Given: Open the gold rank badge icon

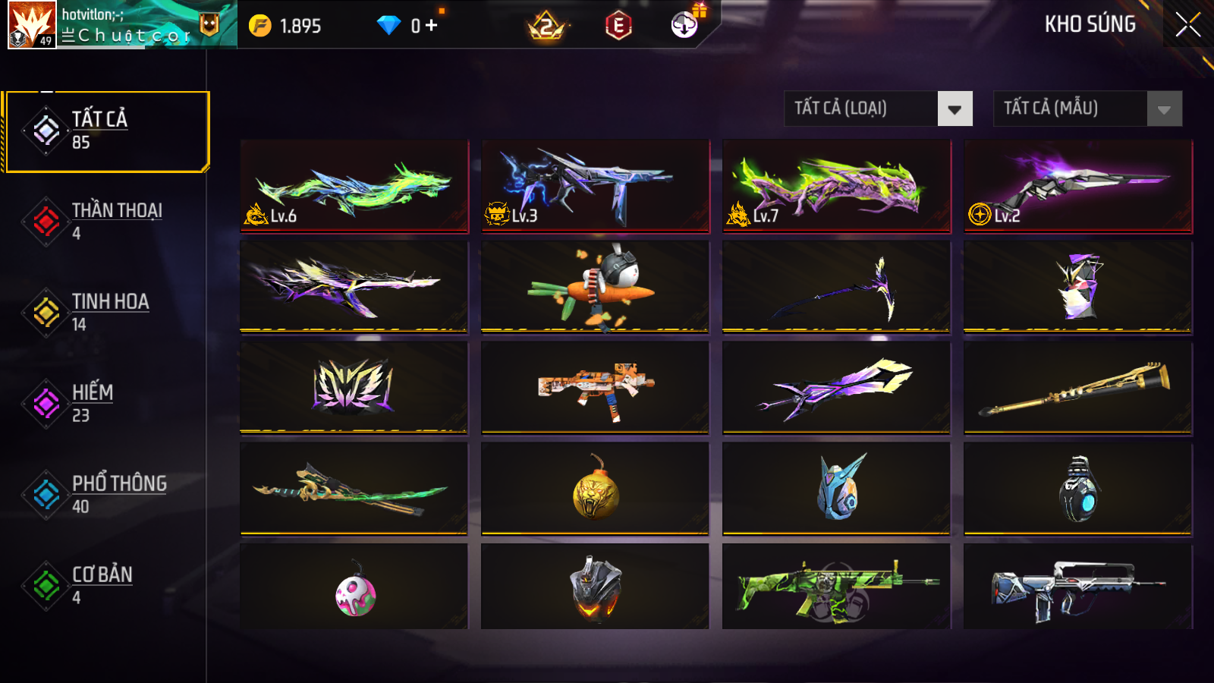Looking at the screenshot, I should click(x=546, y=27).
